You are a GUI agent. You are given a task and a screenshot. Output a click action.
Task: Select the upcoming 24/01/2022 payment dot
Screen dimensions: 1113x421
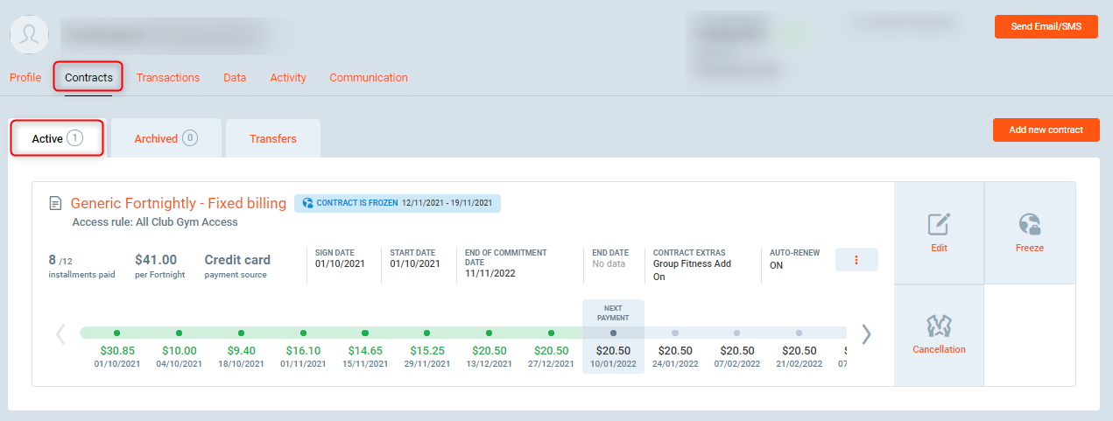[x=674, y=333]
